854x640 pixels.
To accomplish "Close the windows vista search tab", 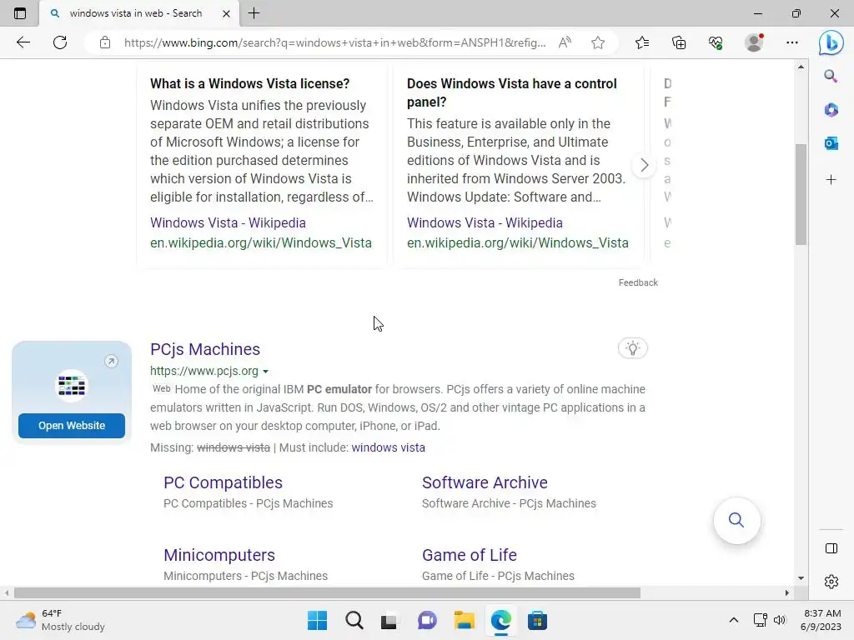I will pyautogui.click(x=226, y=13).
